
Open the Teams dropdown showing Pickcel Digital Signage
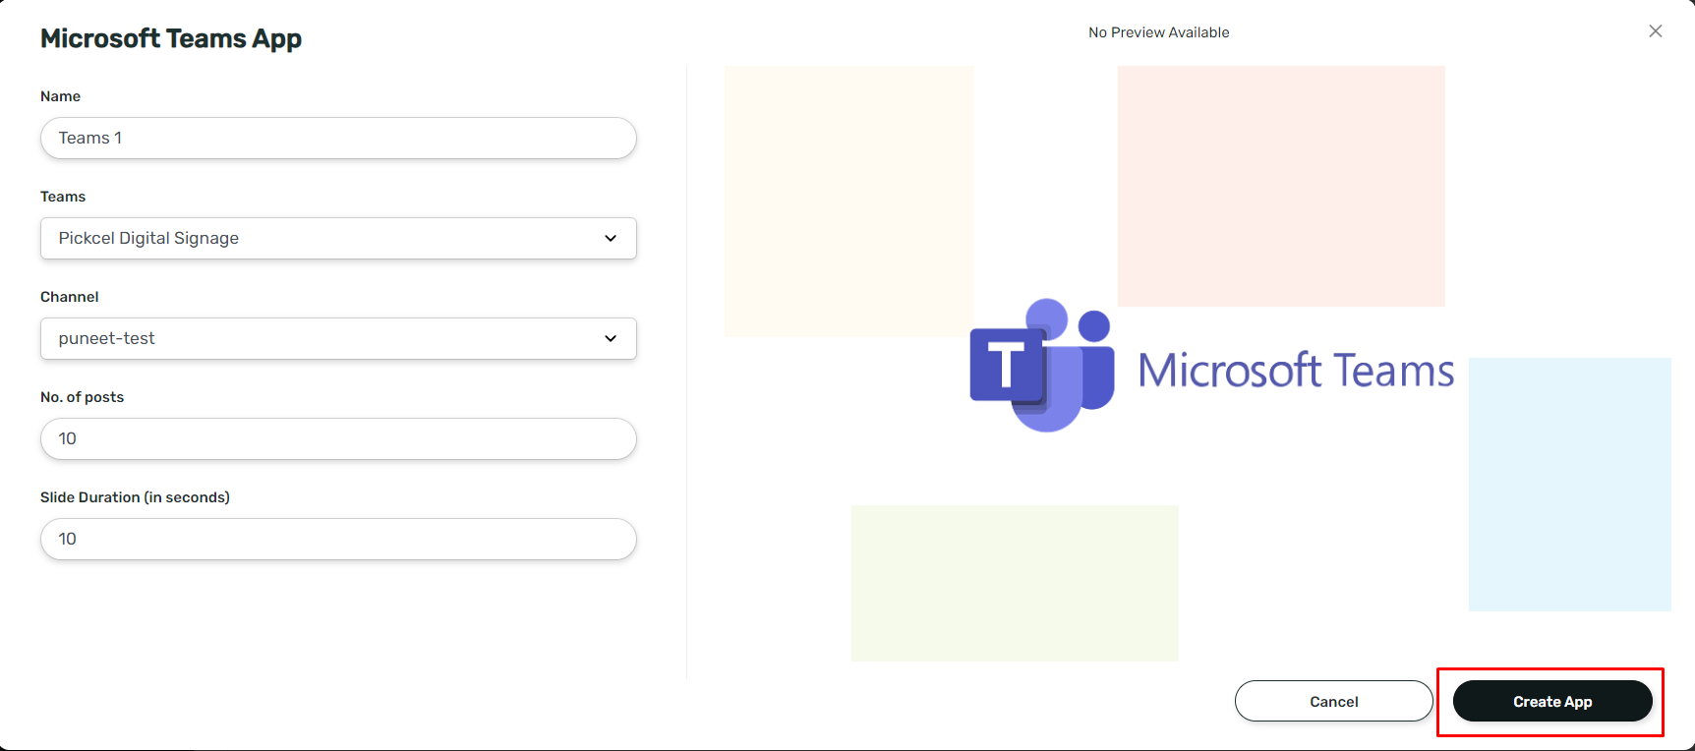point(338,239)
